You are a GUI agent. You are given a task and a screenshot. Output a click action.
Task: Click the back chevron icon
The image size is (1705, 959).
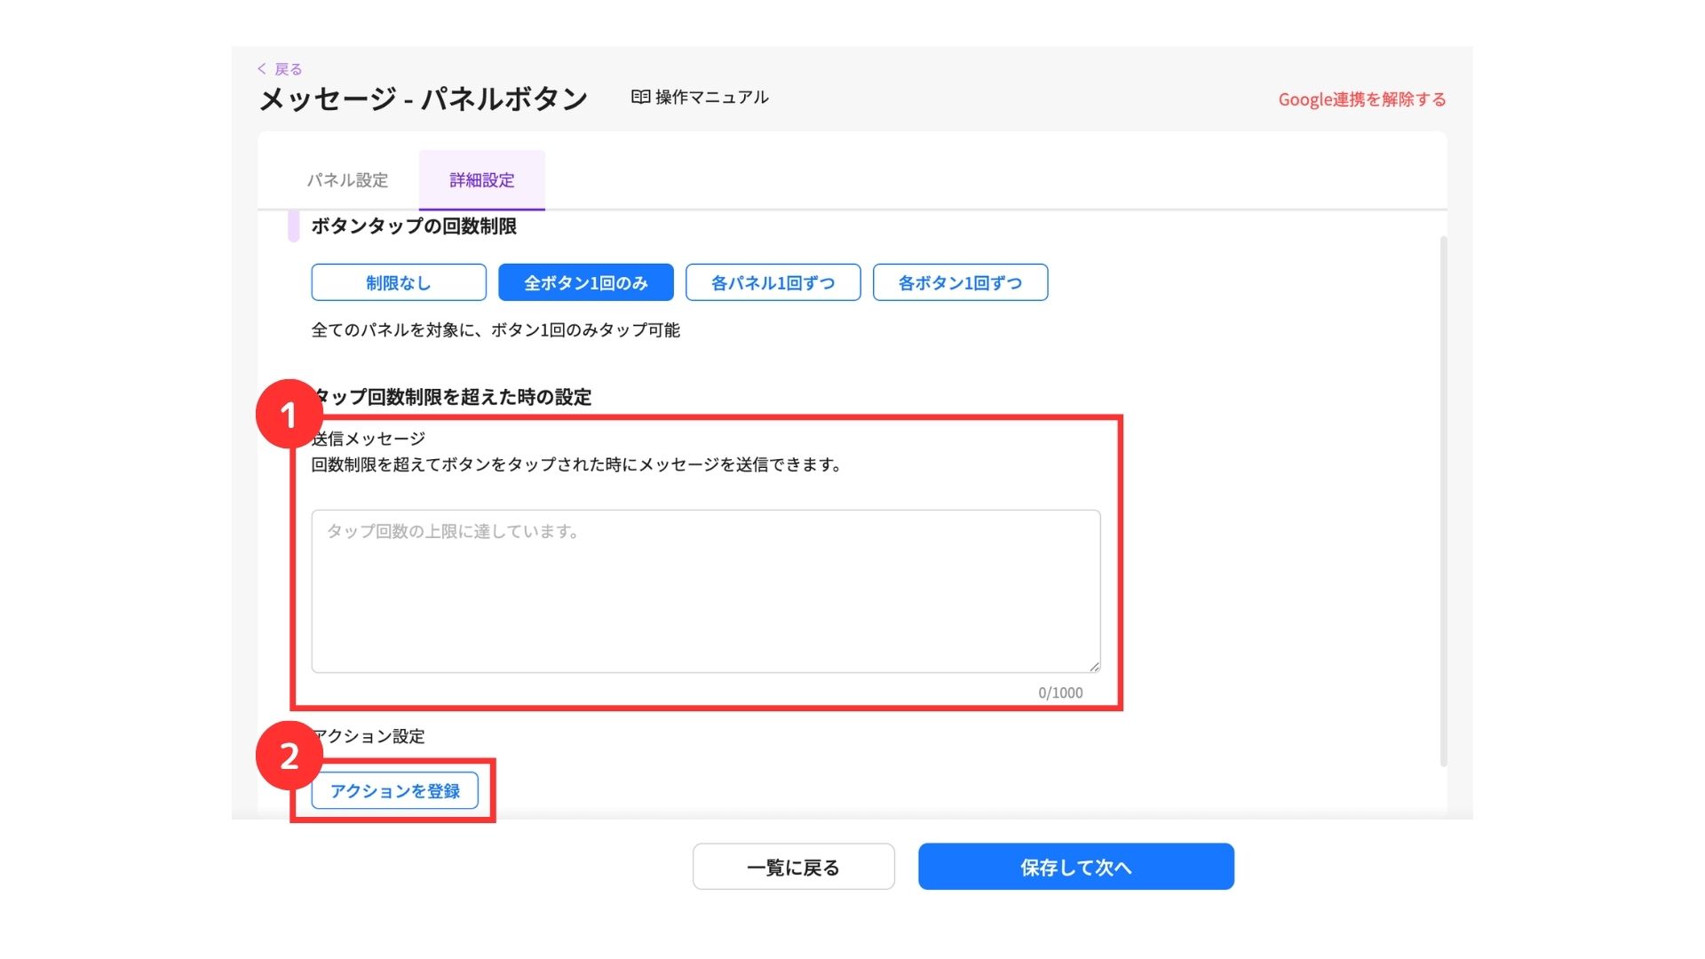tap(262, 68)
